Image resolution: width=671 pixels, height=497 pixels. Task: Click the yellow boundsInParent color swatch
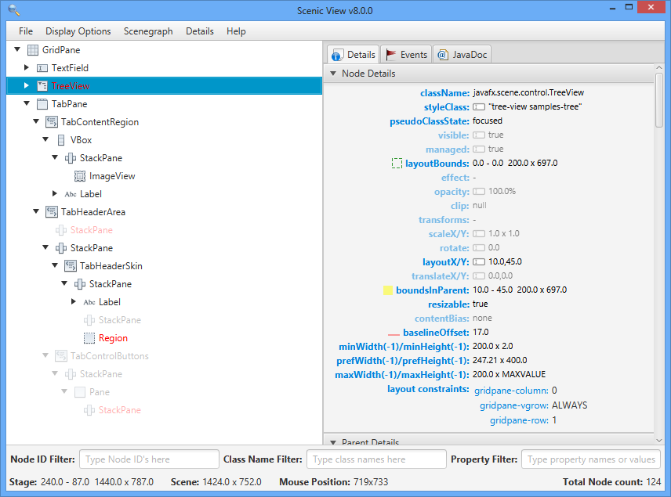point(388,290)
